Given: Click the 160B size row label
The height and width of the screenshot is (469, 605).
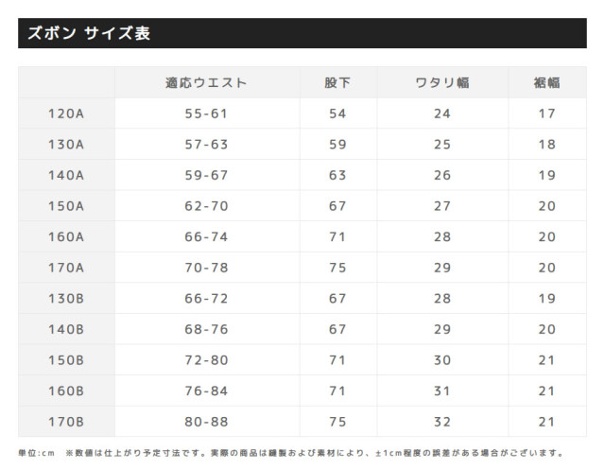Looking at the screenshot, I should click(66, 391).
